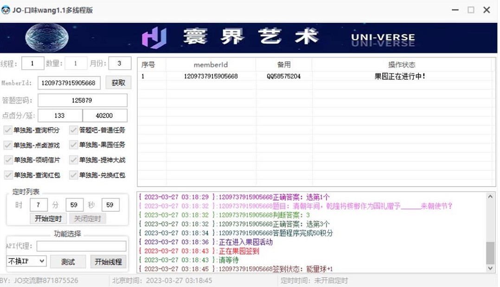Maximize the JO-口味wang window

pos(471,10)
